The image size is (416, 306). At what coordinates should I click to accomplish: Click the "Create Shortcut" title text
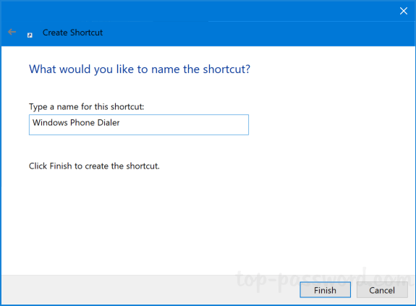(x=72, y=33)
